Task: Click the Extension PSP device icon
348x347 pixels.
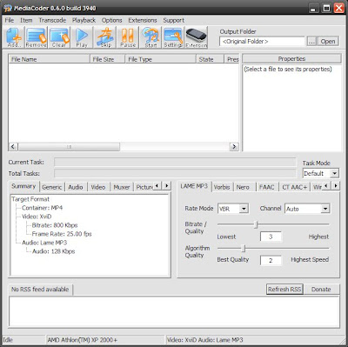Action: tap(197, 37)
